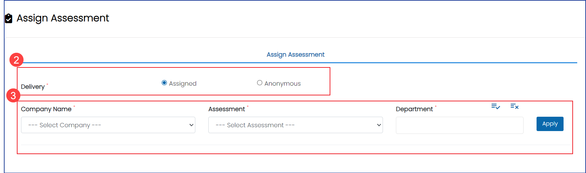Open the Select Company dropdown
Viewport: 586px width, 173px height.
tap(108, 125)
